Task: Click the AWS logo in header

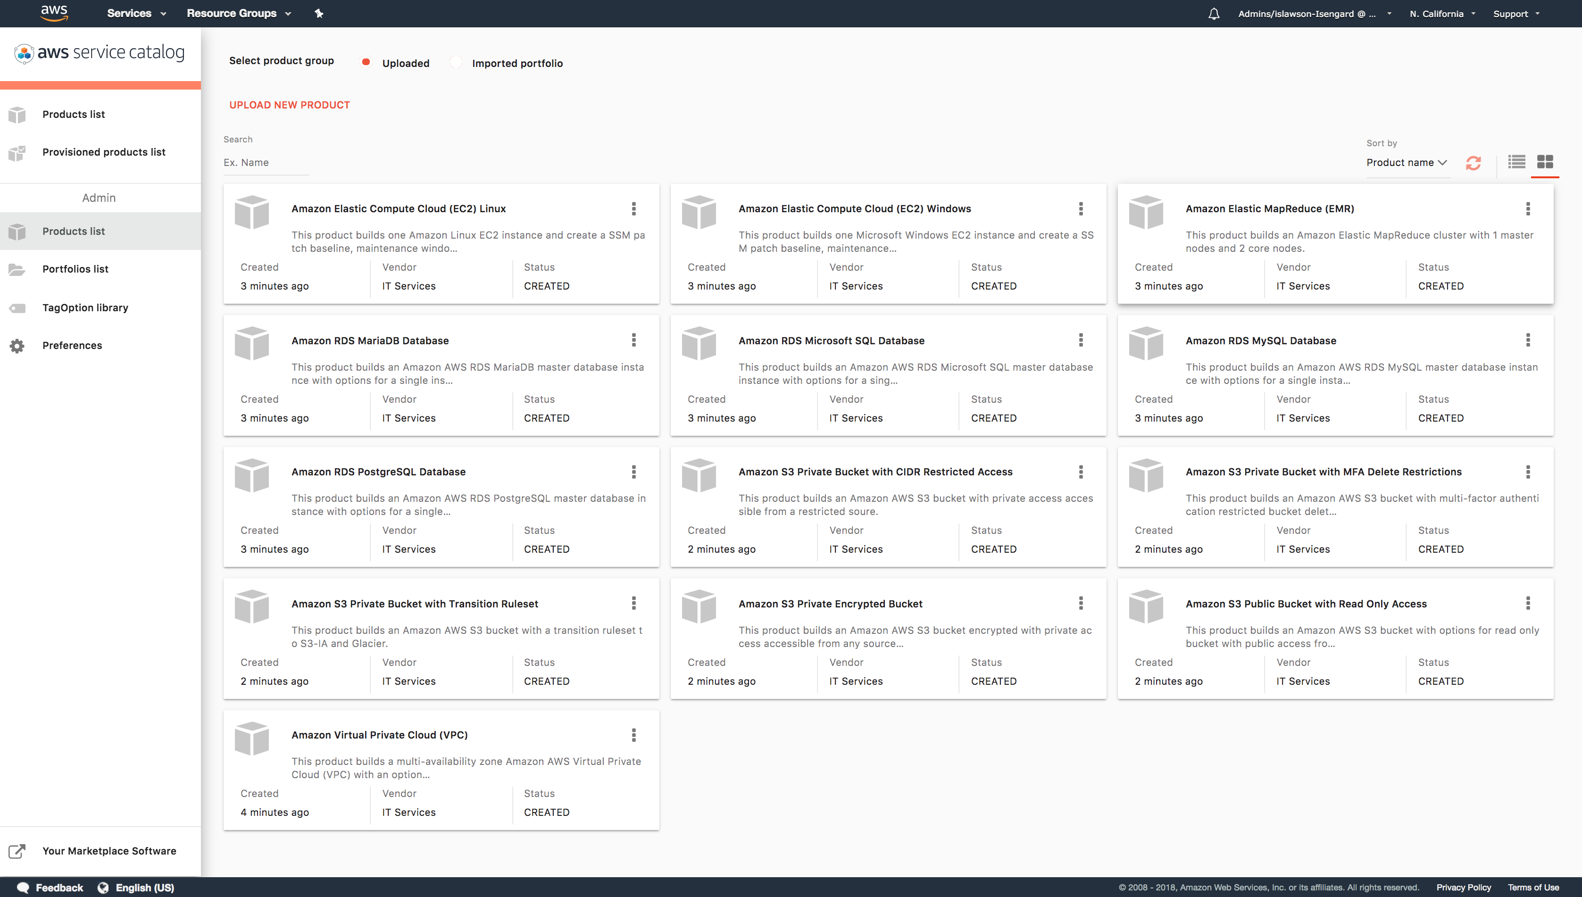Action: pos(54,13)
